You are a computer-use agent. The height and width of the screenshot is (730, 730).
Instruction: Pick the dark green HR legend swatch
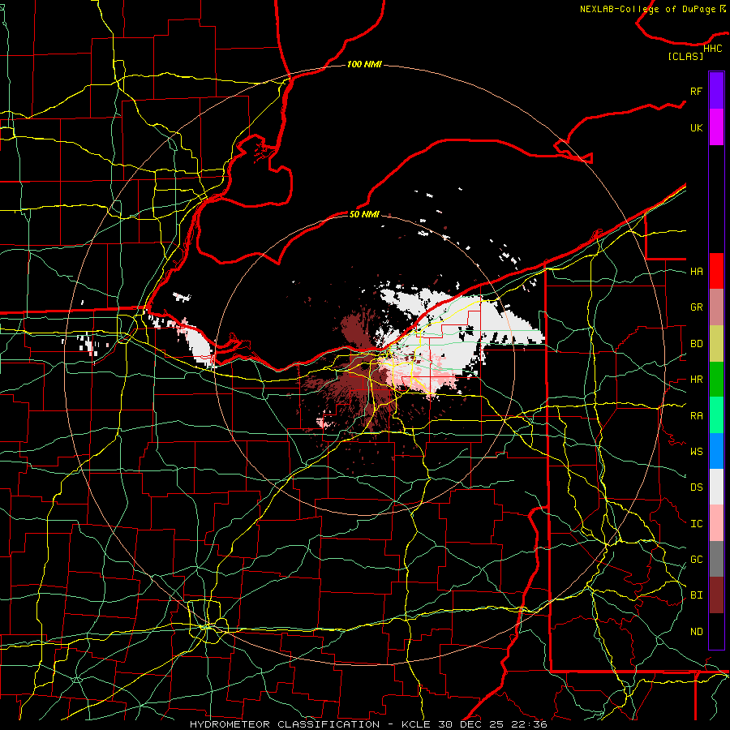point(716,380)
